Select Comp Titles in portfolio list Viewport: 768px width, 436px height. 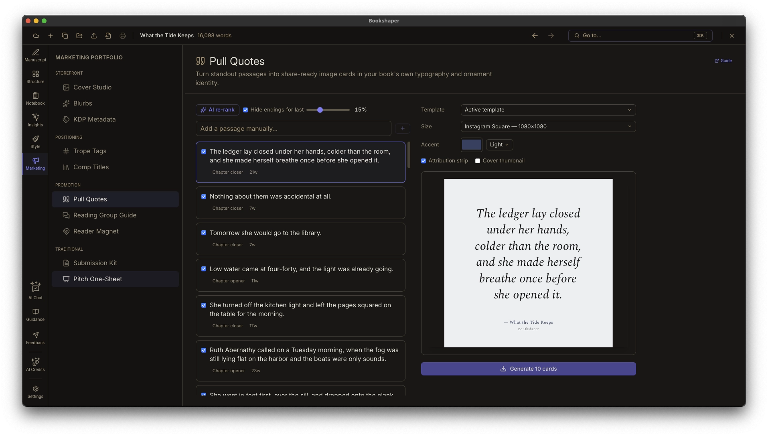(115, 167)
